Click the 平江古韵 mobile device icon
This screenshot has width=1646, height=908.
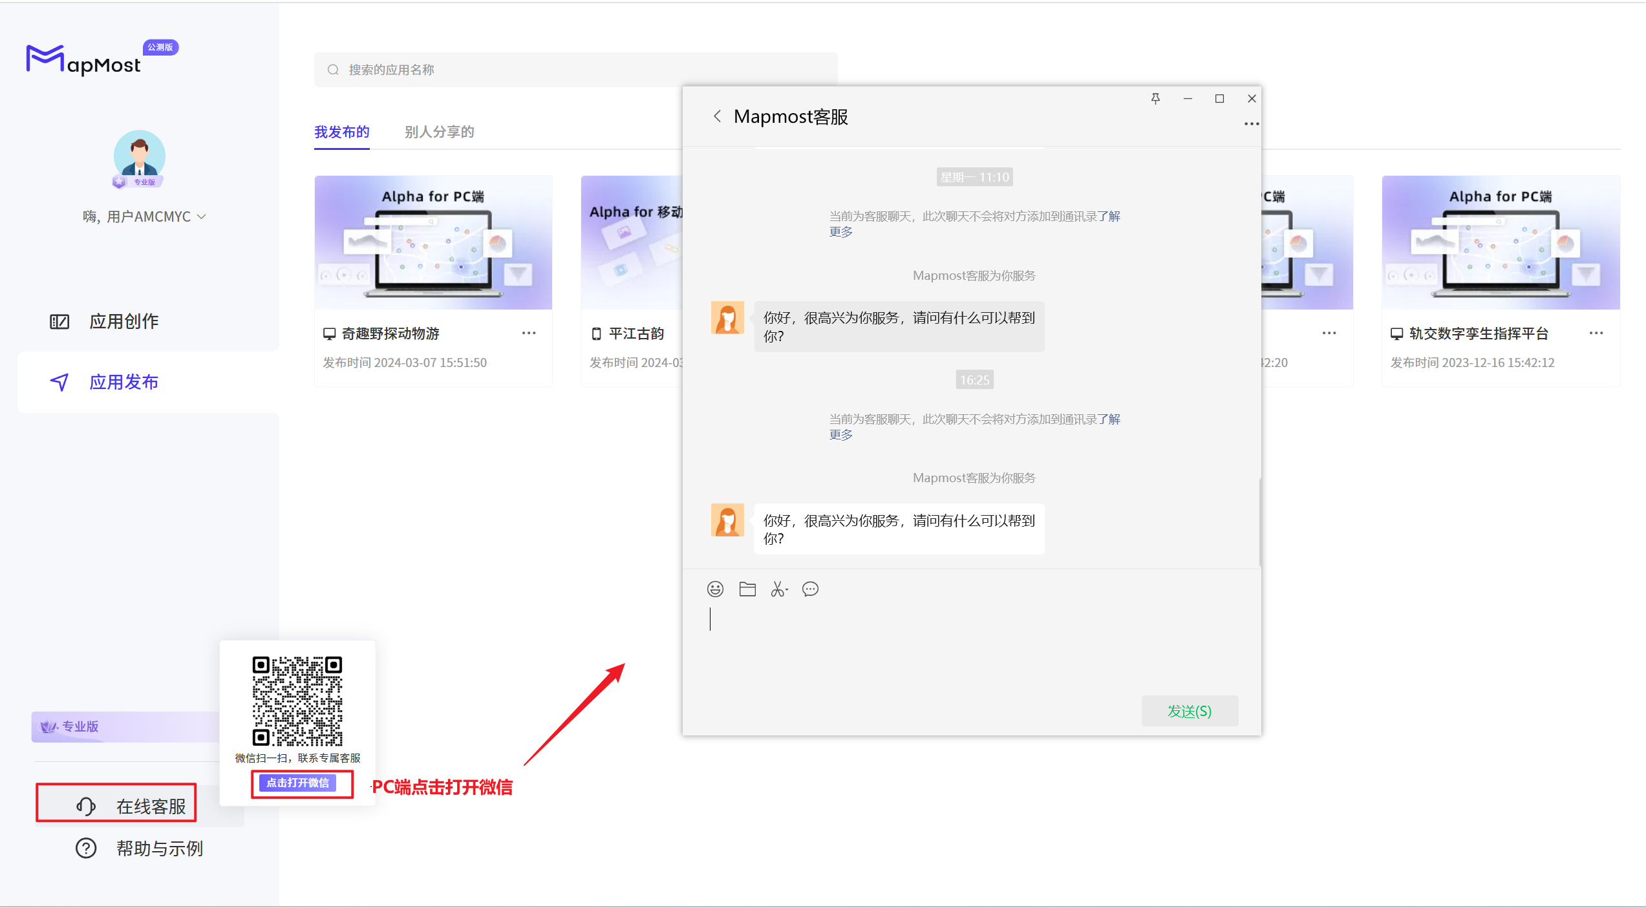(x=596, y=333)
